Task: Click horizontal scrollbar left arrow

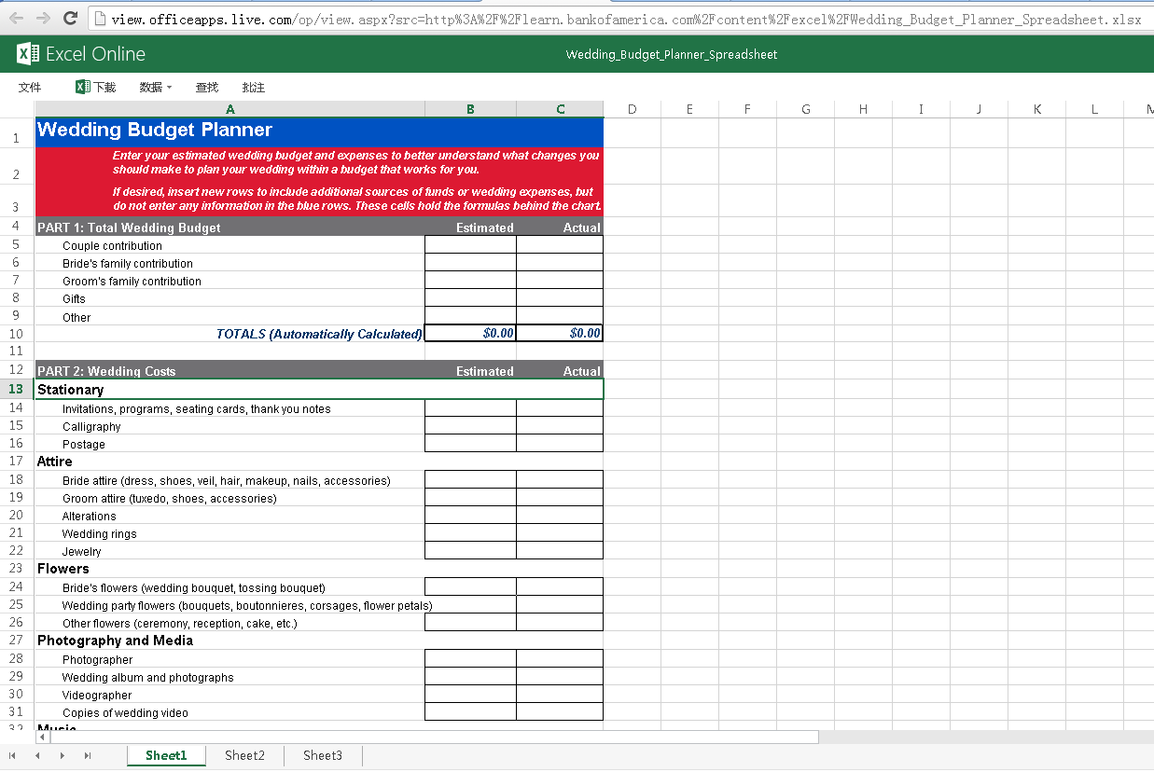Action: (41, 737)
